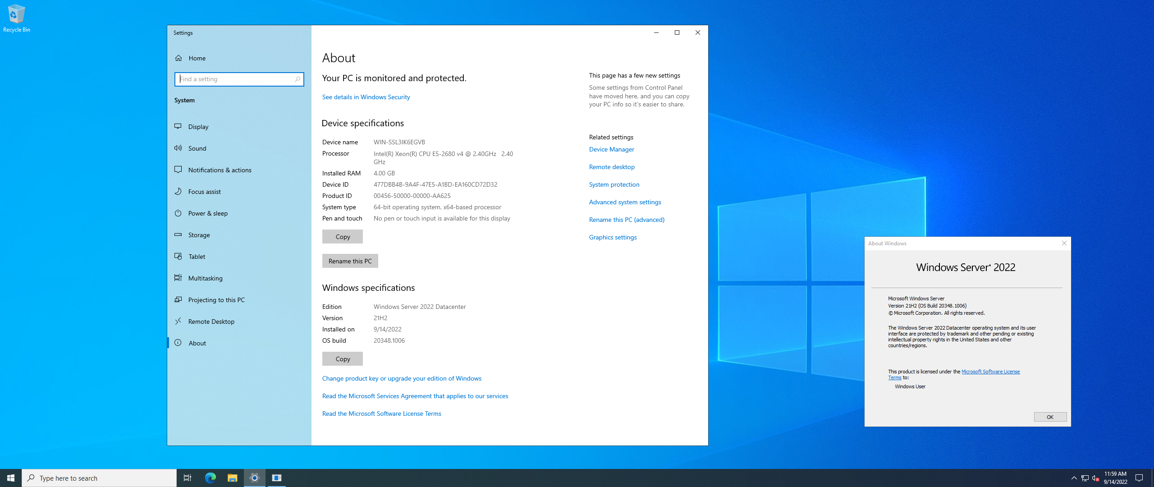The image size is (1154, 487).
Task: Click the About info icon
Action: (x=178, y=343)
